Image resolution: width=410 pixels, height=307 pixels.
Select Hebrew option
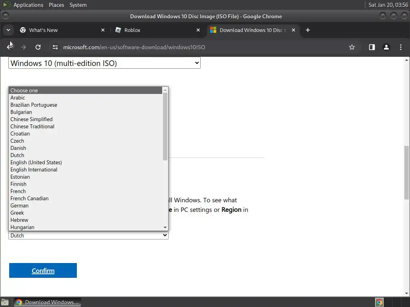[86, 220]
